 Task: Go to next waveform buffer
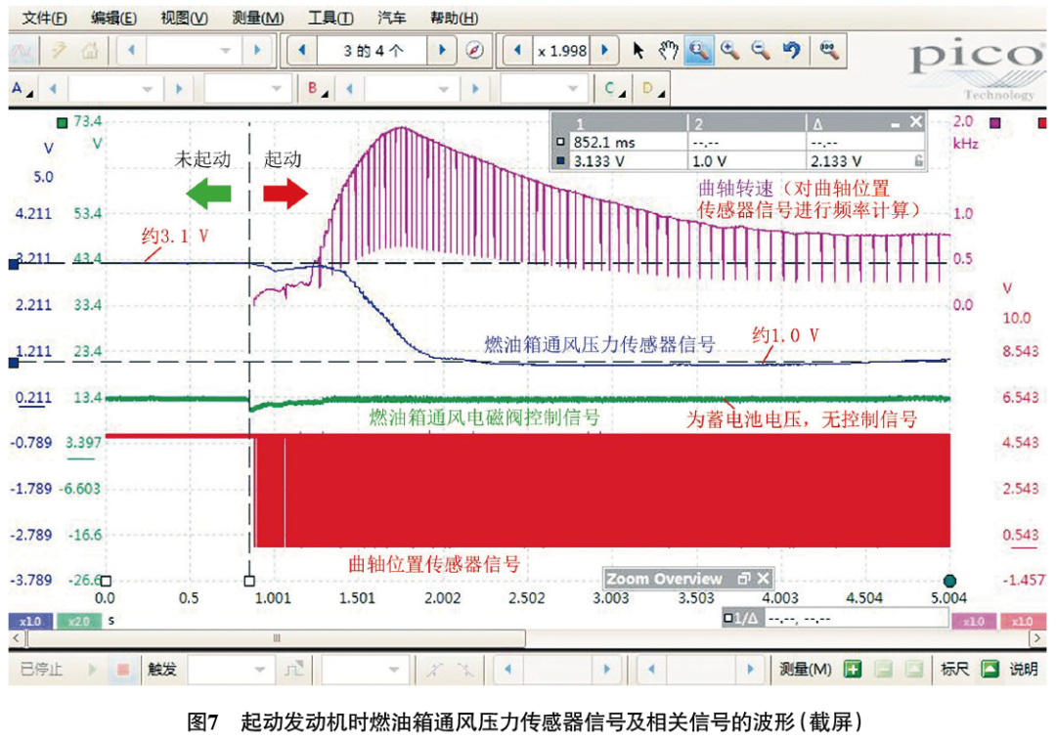click(442, 50)
